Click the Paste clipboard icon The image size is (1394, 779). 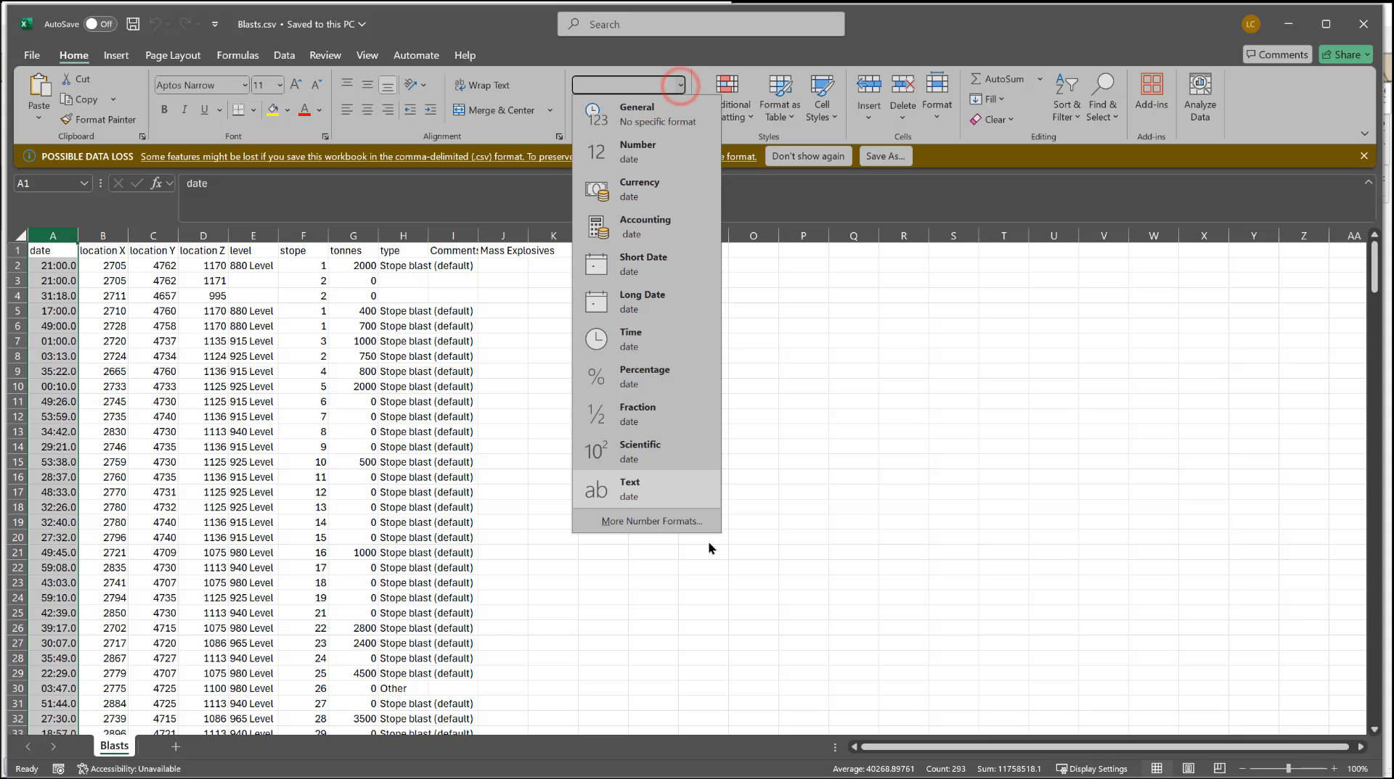point(39,86)
